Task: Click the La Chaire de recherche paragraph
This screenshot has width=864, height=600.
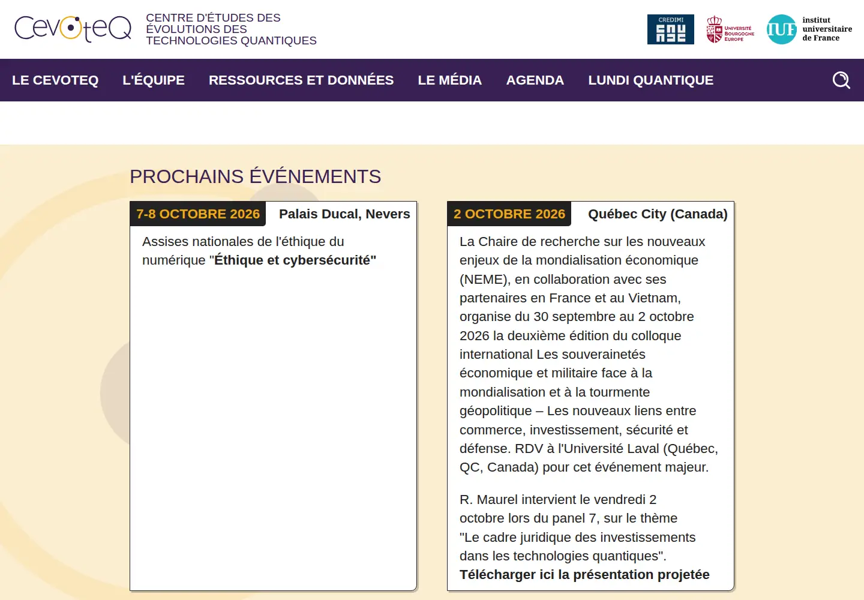Action: [589, 355]
